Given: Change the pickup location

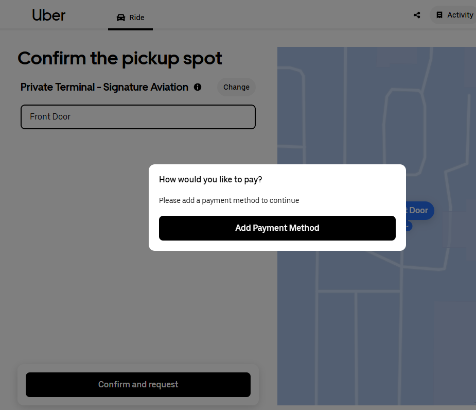Looking at the screenshot, I should [x=236, y=87].
